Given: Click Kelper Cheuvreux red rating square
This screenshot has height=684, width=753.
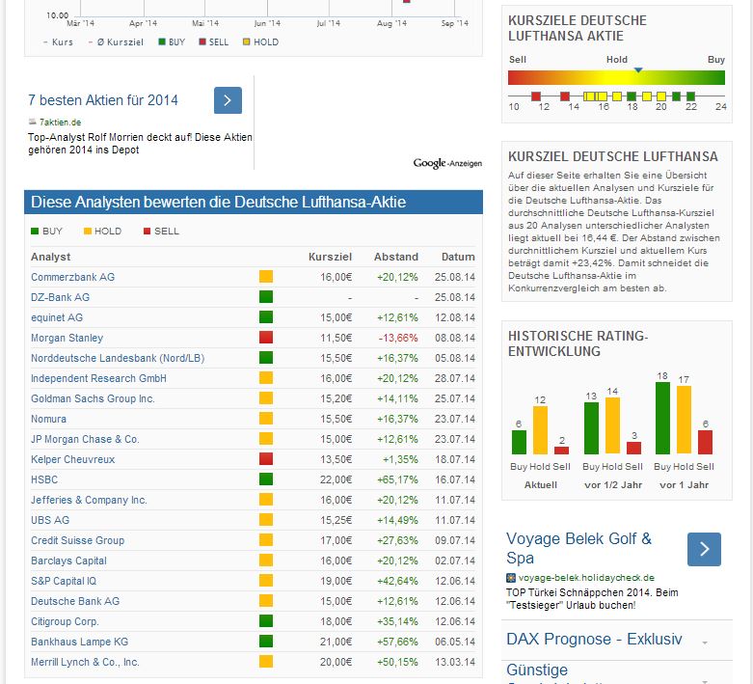Looking at the screenshot, I should point(265,458).
